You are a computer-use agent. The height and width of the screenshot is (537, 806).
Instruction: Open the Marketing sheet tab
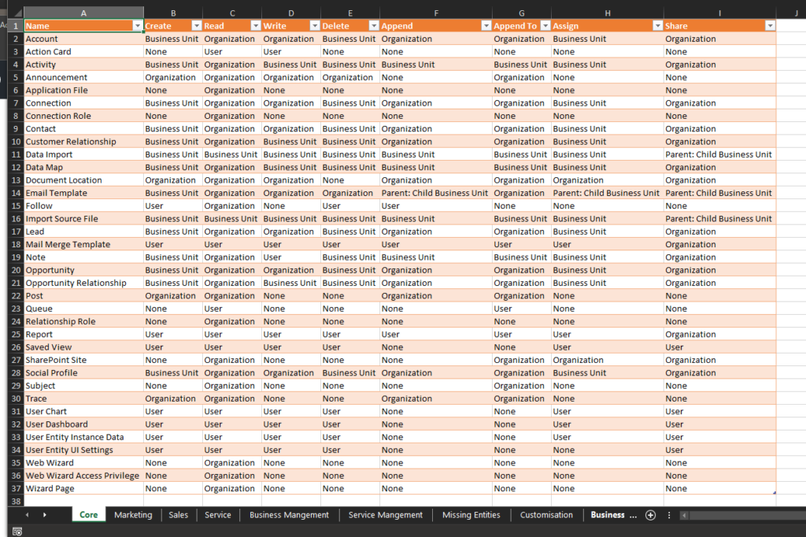point(133,515)
